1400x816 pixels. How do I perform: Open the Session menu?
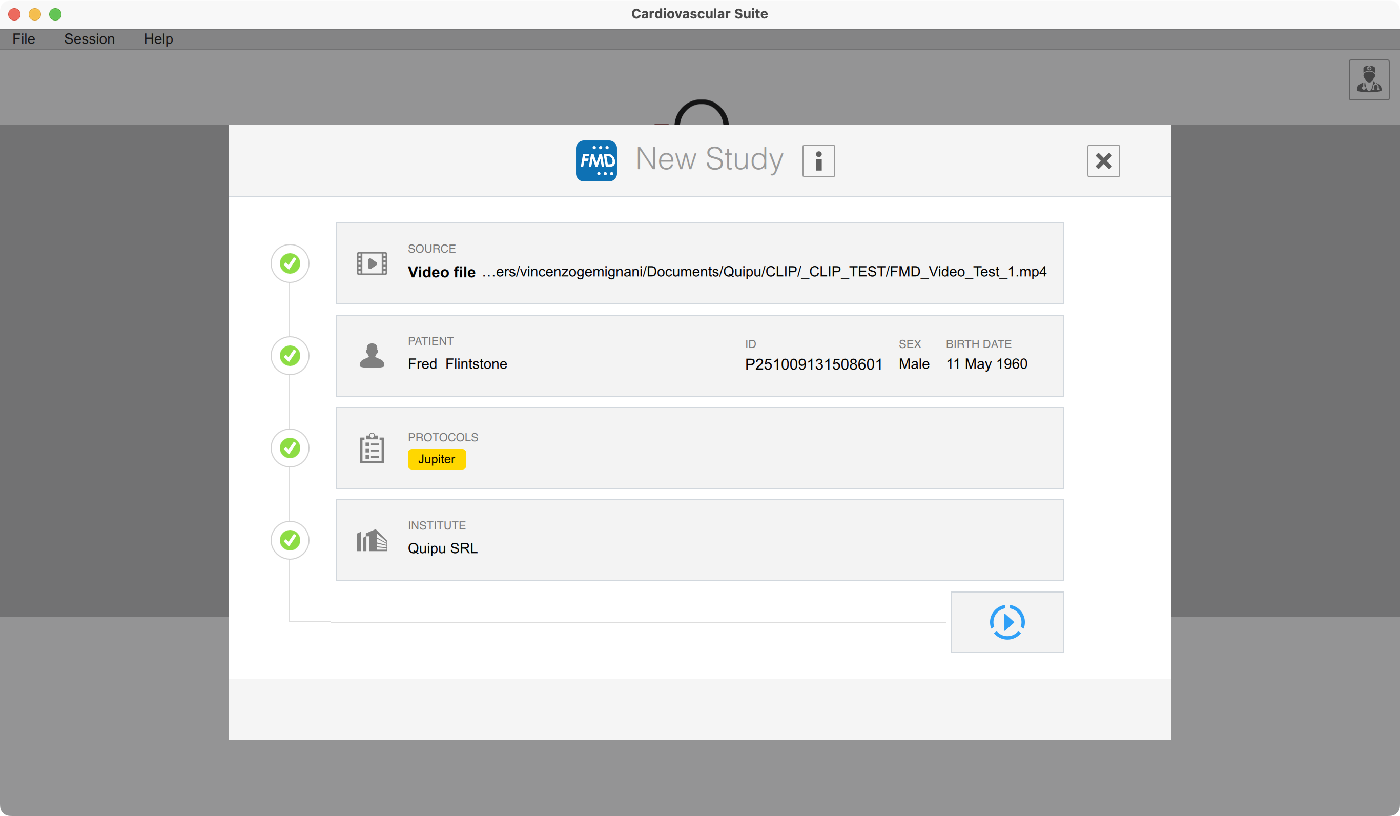point(90,39)
